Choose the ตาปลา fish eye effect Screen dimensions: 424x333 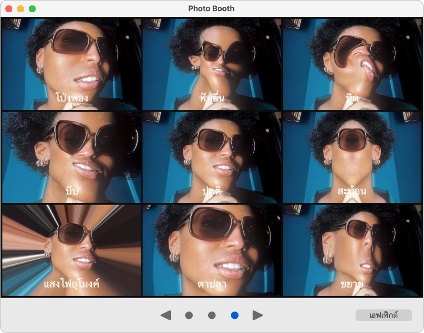[x=211, y=250]
